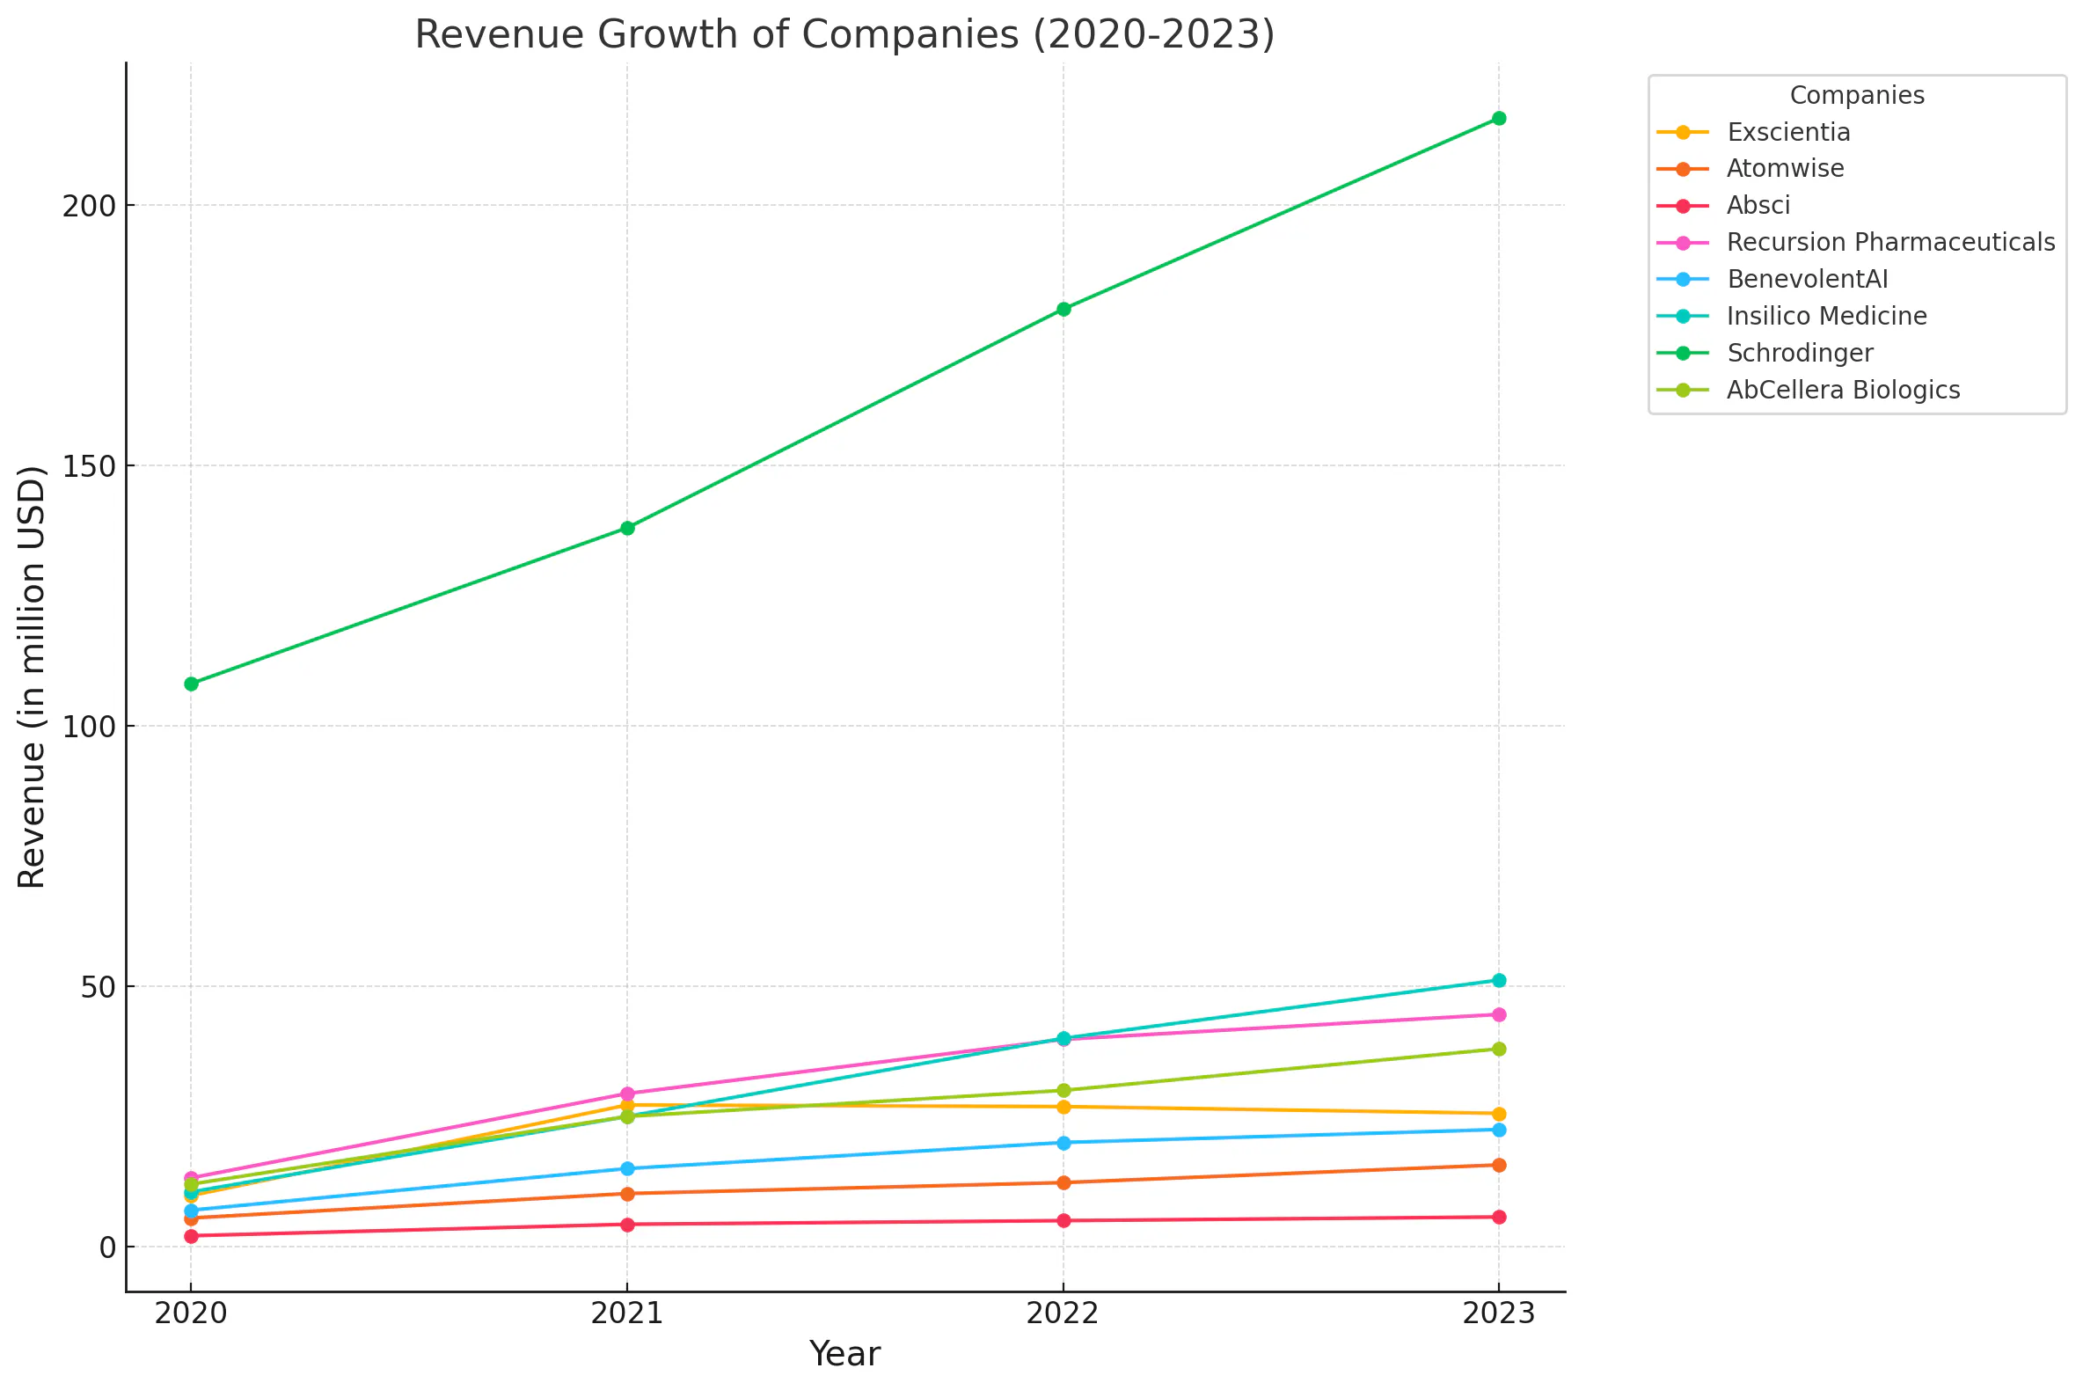This screenshot has width=2083, height=1390.
Task: Select the 'Absci' legend label
Action: tap(1758, 206)
